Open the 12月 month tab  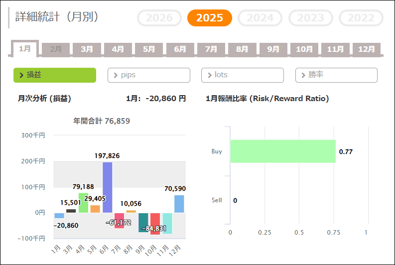(367, 49)
